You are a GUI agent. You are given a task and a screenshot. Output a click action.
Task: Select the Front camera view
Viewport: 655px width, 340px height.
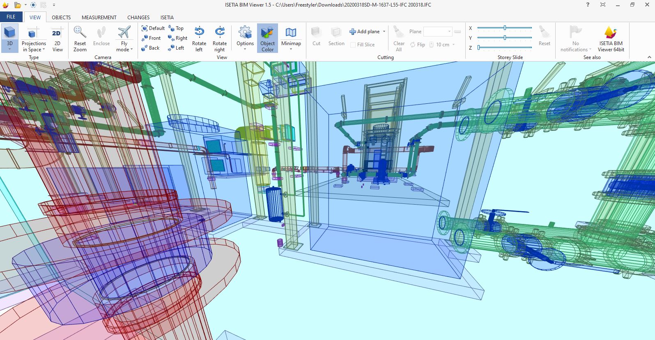[151, 38]
